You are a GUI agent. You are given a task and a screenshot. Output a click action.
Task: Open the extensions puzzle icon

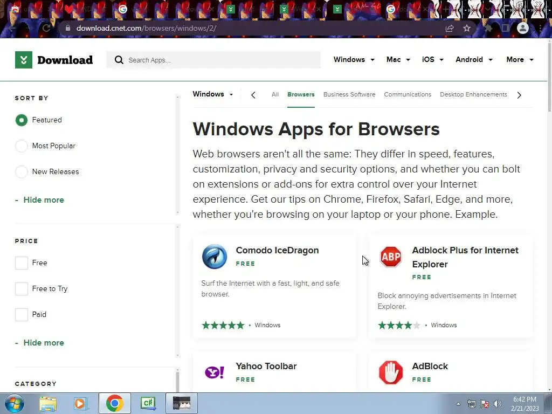coord(488,28)
